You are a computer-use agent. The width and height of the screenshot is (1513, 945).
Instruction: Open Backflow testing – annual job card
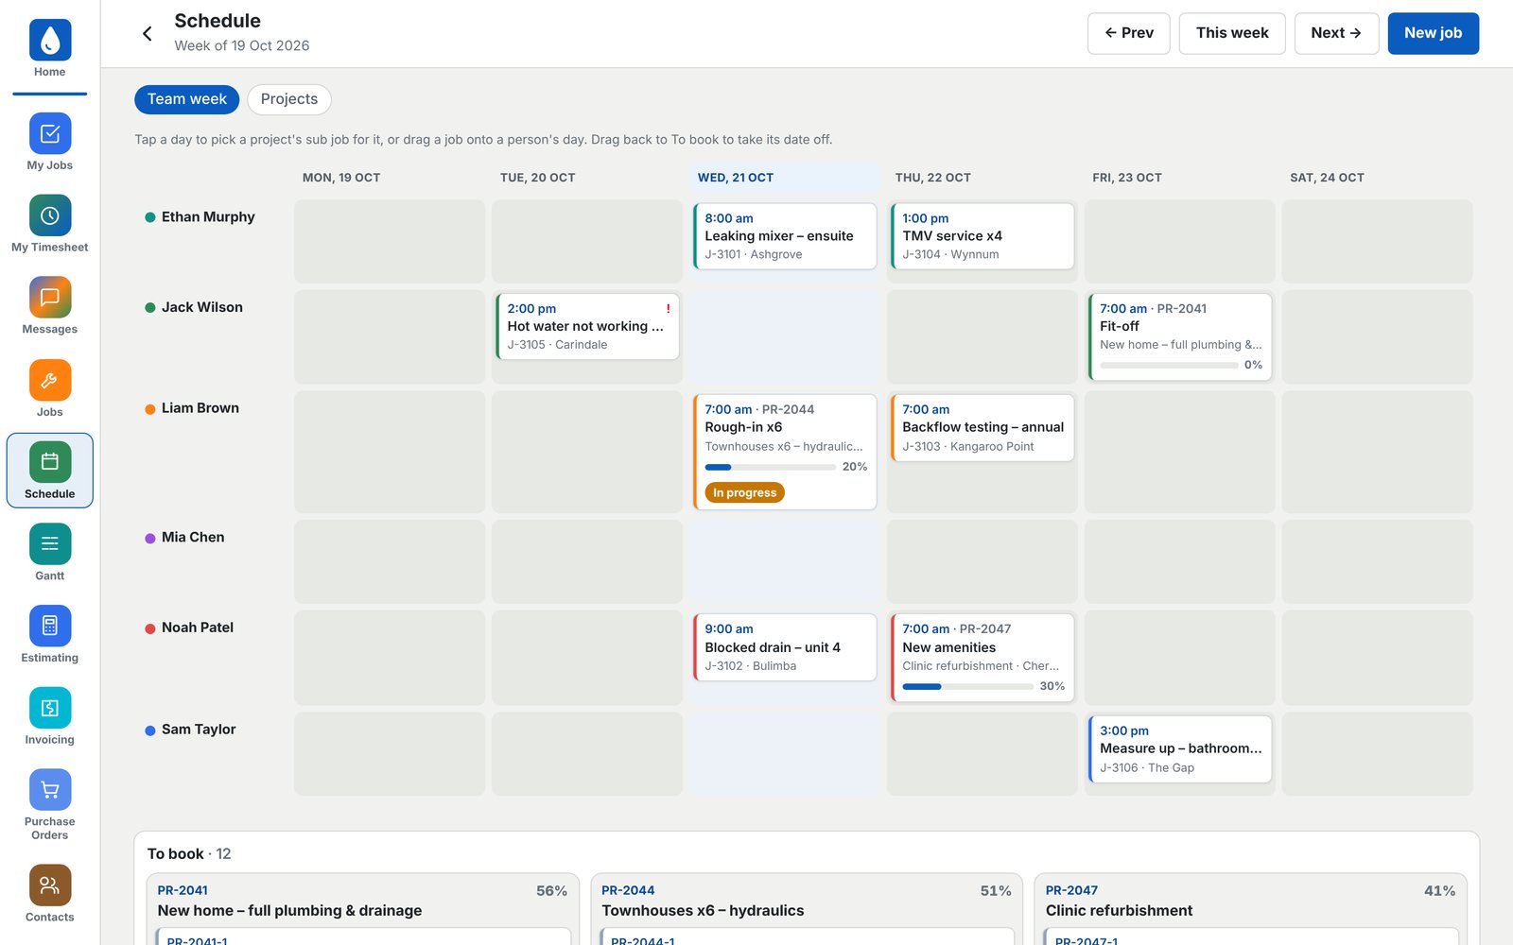coord(983,428)
